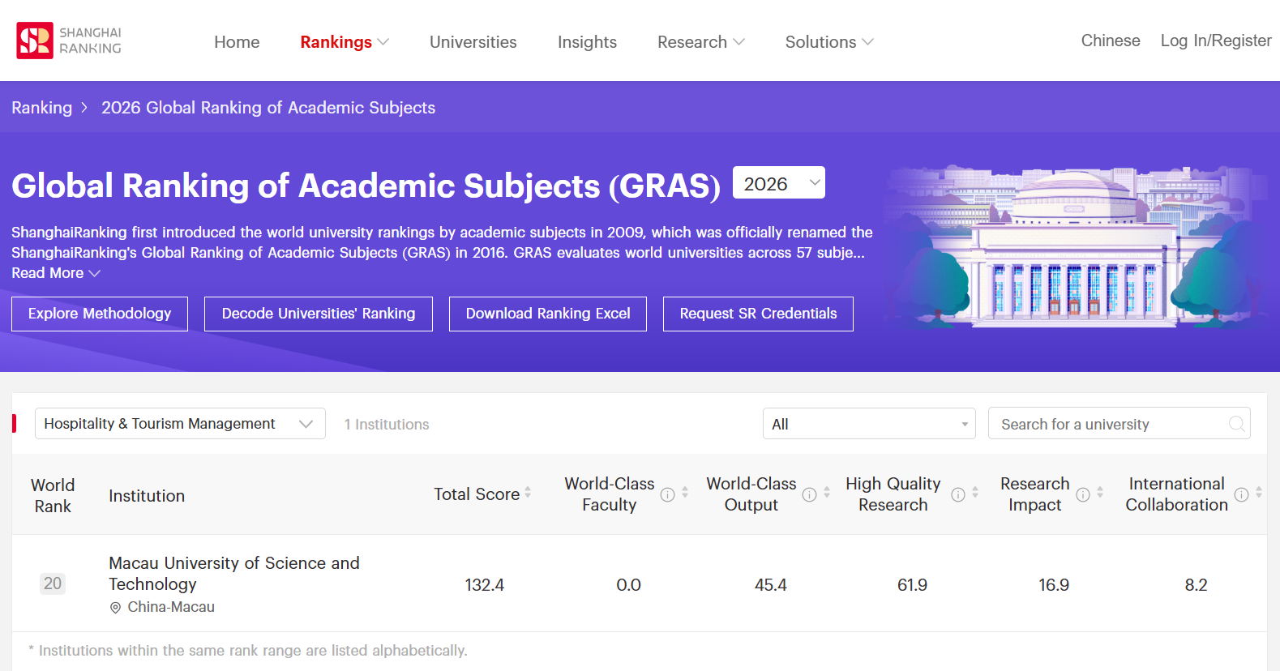
Task: Click the campus building illustration
Action: 1074,247
